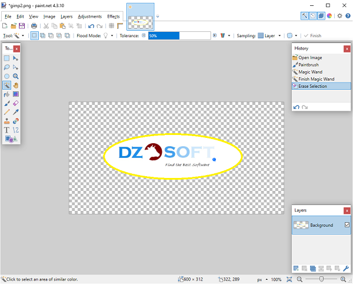Click the Print icon
The image size is (353, 284).
coord(34,26)
